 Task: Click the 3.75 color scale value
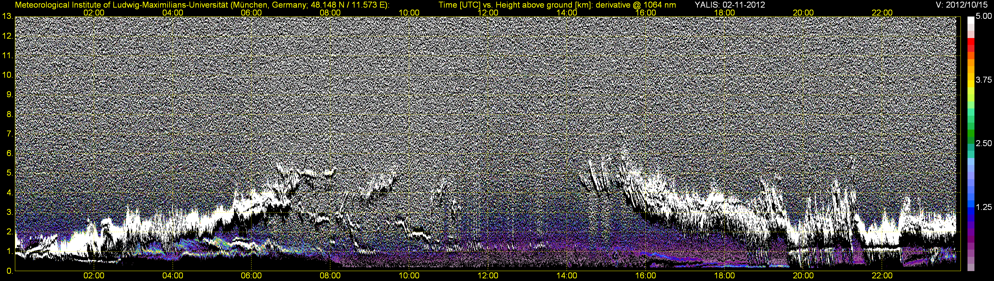[x=984, y=80]
